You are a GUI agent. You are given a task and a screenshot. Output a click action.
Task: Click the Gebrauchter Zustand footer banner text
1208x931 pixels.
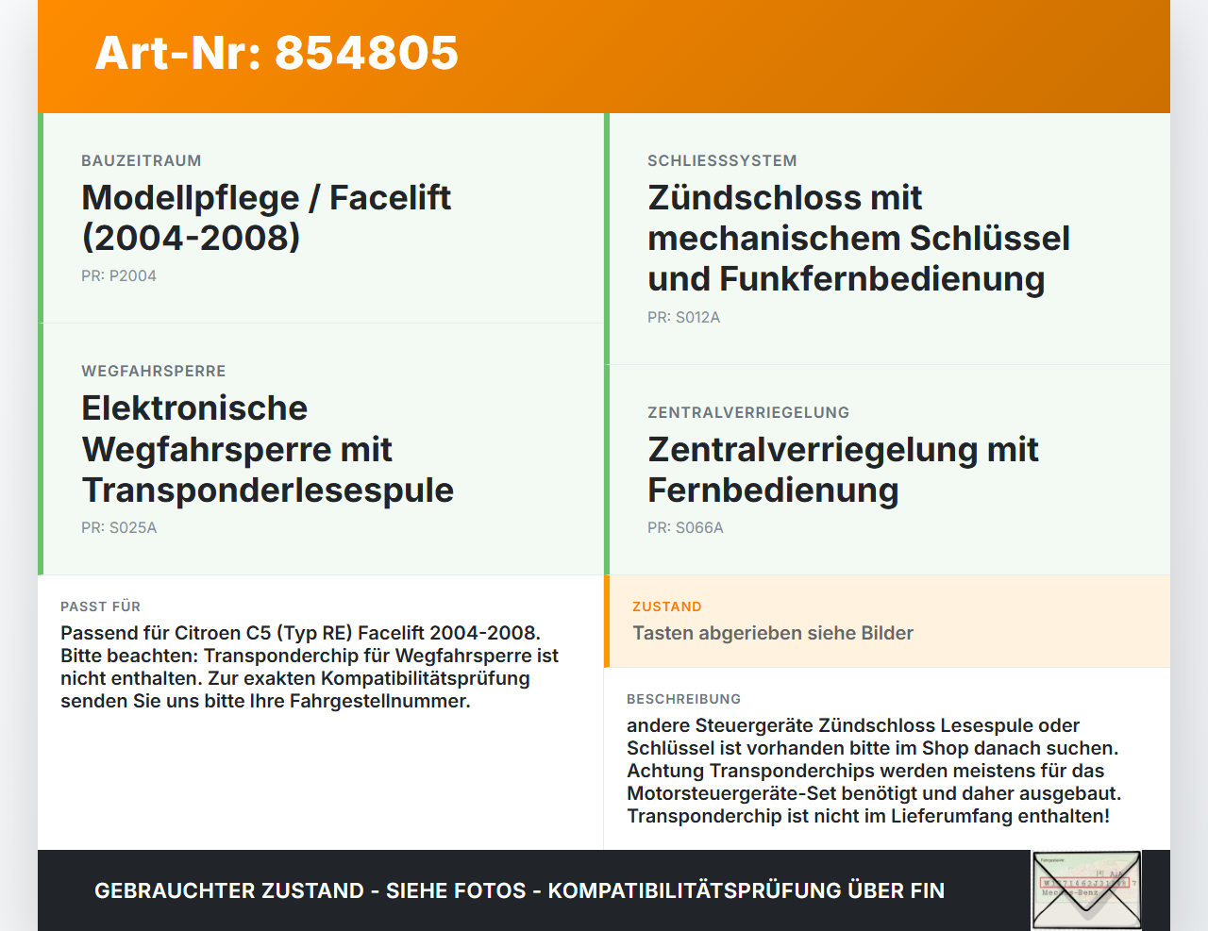(519, 890)
